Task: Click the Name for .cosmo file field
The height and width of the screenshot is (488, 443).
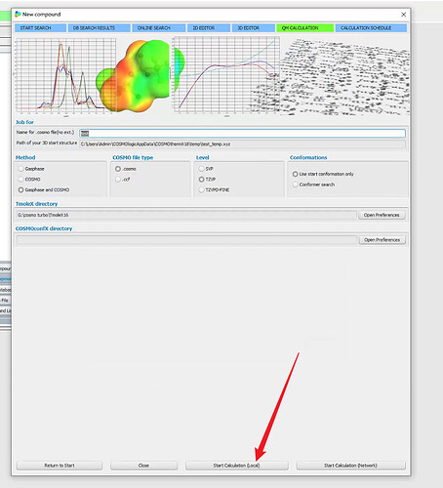Action: point(242,133)
